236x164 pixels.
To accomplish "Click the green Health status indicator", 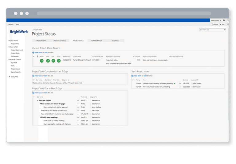I will (42, 61).
